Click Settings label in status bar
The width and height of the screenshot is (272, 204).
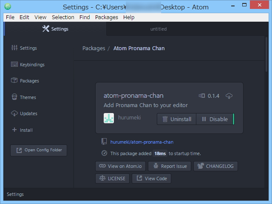(15, 194)
